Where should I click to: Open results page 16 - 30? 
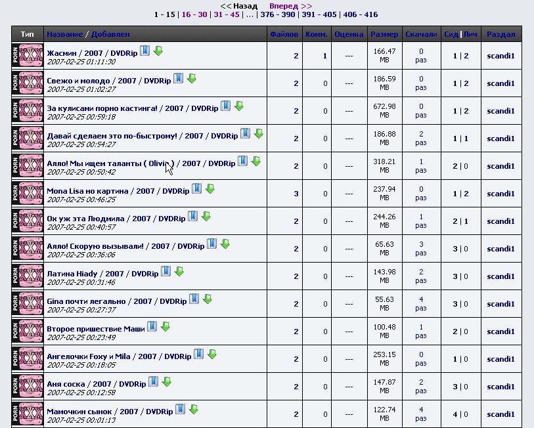(x=194, y=14)
